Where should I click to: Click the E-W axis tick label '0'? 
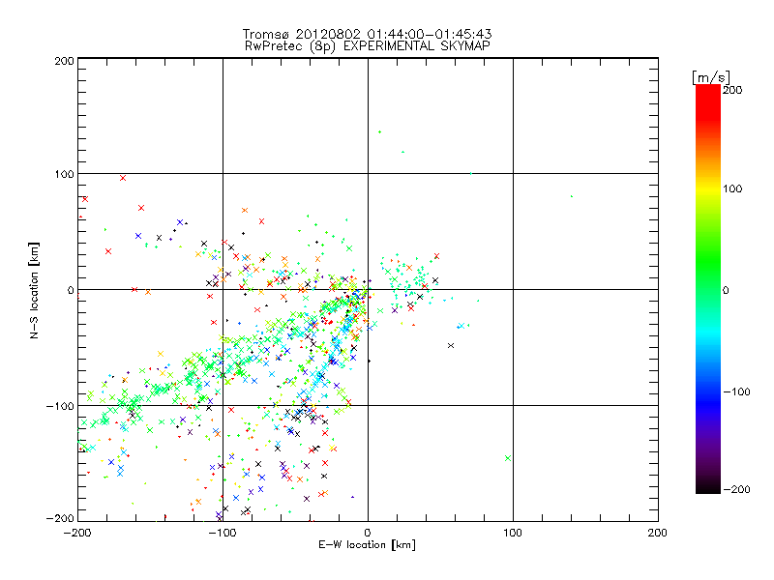point(368,534)
